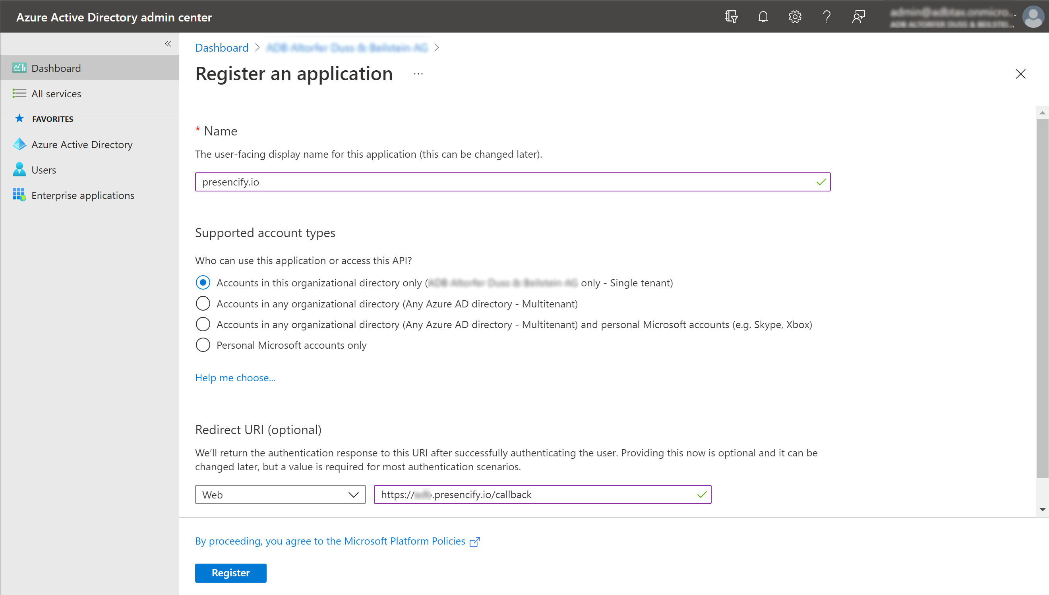The width and height of the screenshot is (1049, 595).
Task: Open the notifications bell
Action: (x=763, y=17)
